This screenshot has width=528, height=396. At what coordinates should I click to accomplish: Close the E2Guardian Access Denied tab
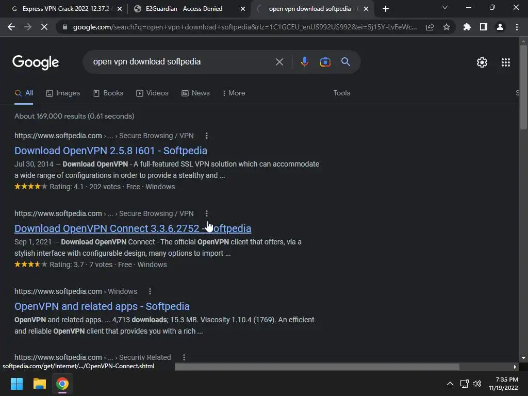click(x=243, y=9)
